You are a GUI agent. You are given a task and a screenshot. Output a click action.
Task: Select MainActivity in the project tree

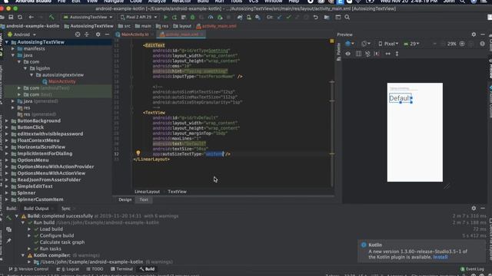click(61, 82)
